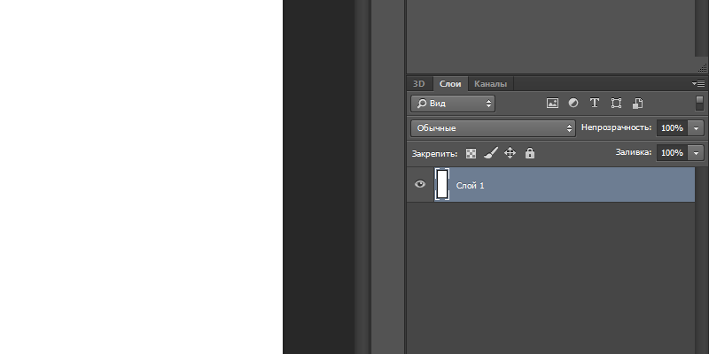The image size is (709, 354).
Task: Lock layer position move icon
Action: click(510, 153)
